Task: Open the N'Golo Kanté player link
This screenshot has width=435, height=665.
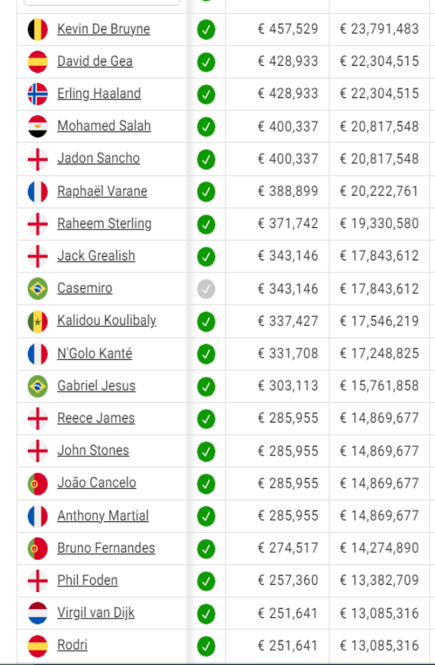Action: (94, 353)
